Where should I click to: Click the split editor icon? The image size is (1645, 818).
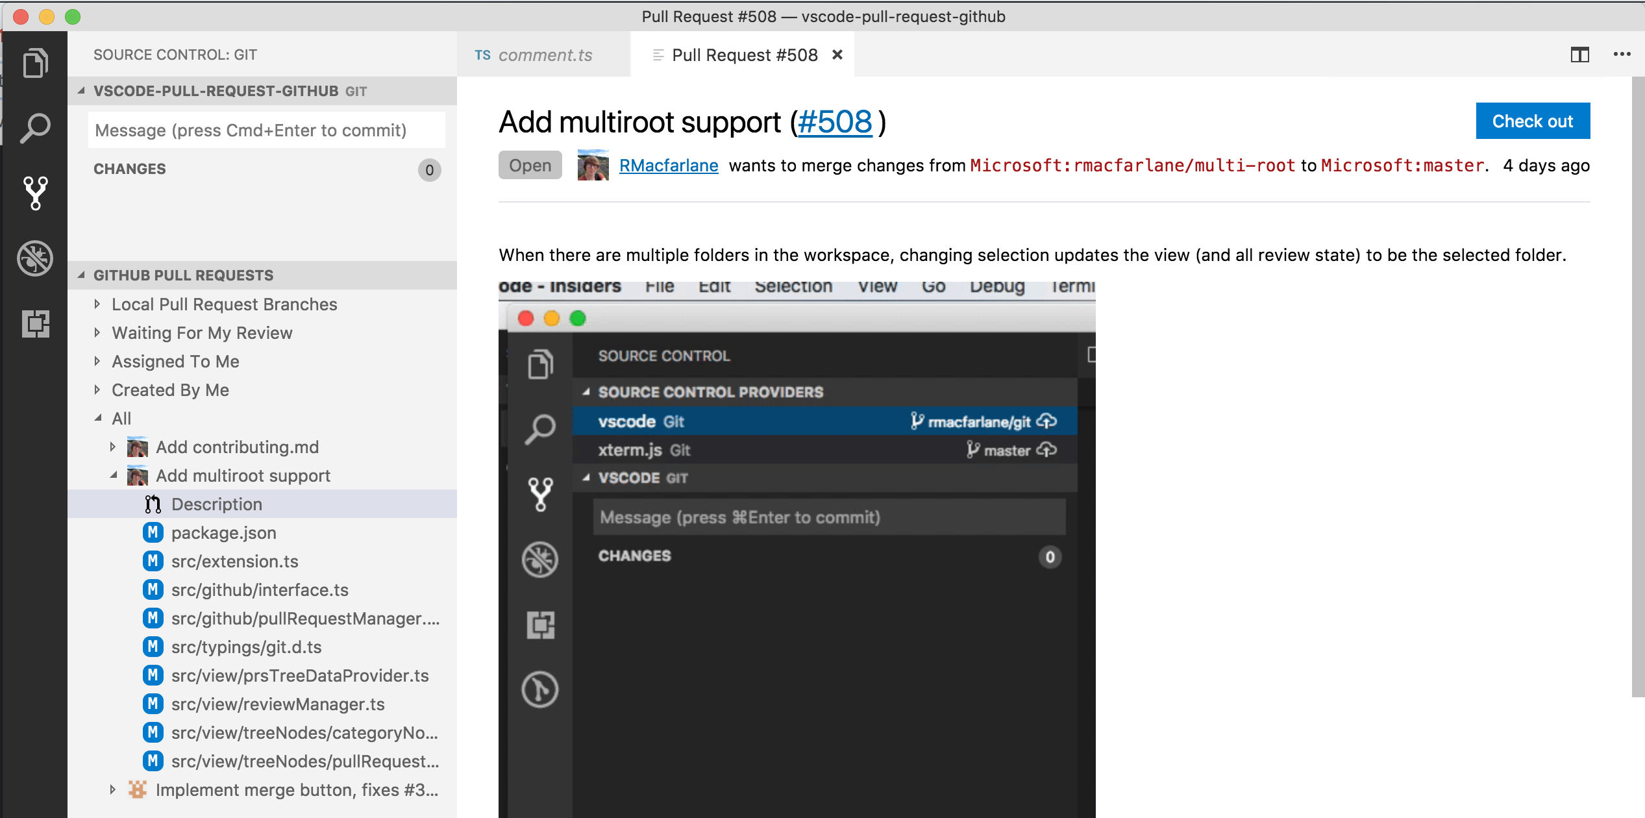coord(1579,55)
